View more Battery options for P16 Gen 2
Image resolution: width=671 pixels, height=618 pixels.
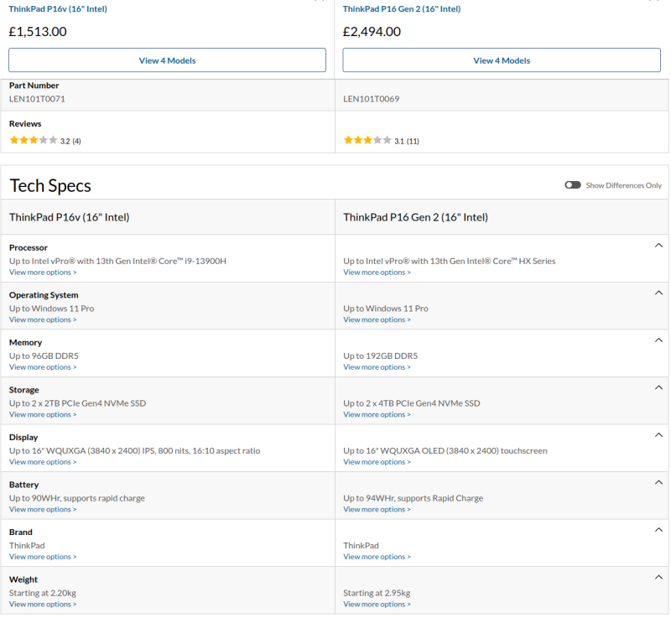(377, 510)
